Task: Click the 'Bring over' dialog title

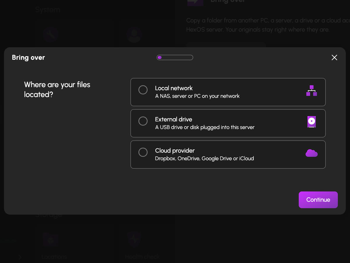Action: point(28,58)
